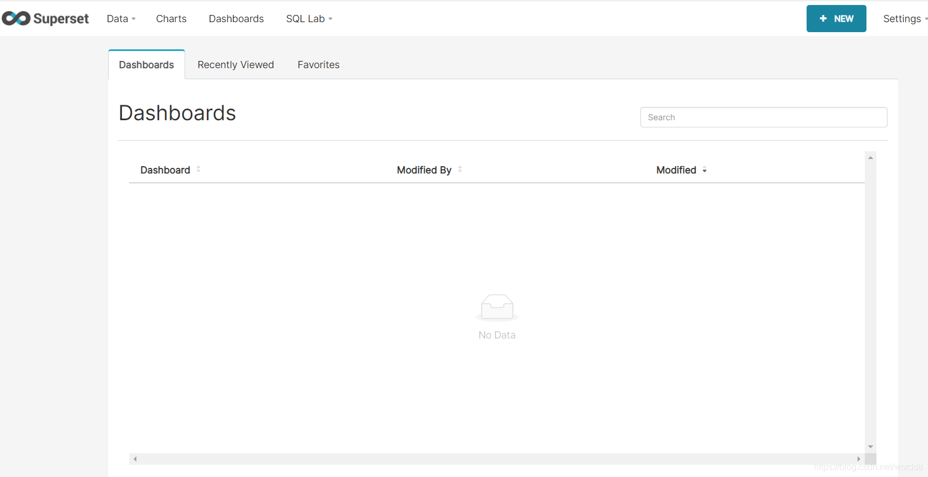Image resolution: width=928 pixels, height=477 pixels.
Task: Expand the SQL Lab dropdown menu
Action: point(309,19)
